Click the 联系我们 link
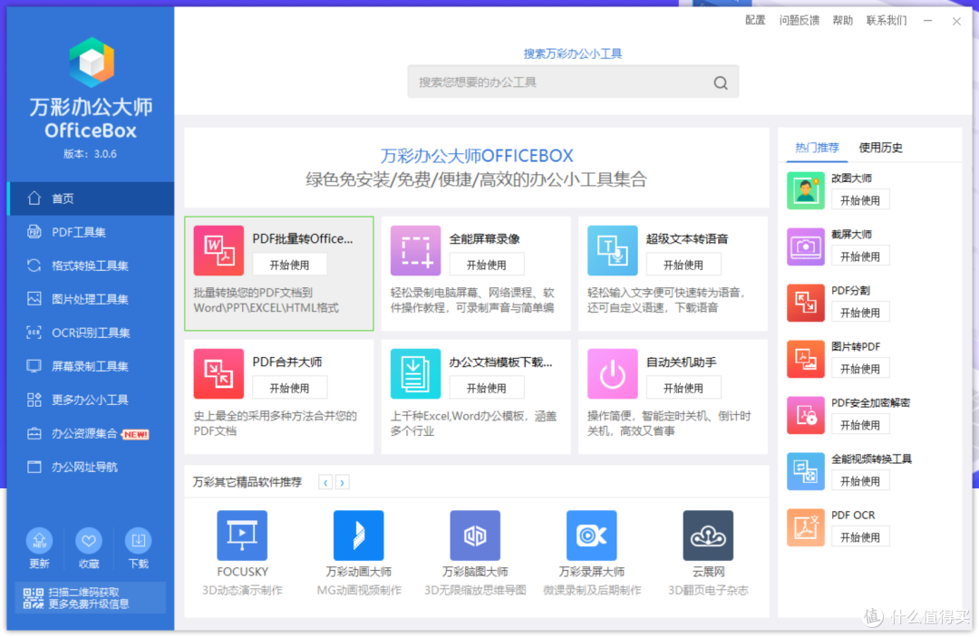The image size is (979, 637). 887,21
